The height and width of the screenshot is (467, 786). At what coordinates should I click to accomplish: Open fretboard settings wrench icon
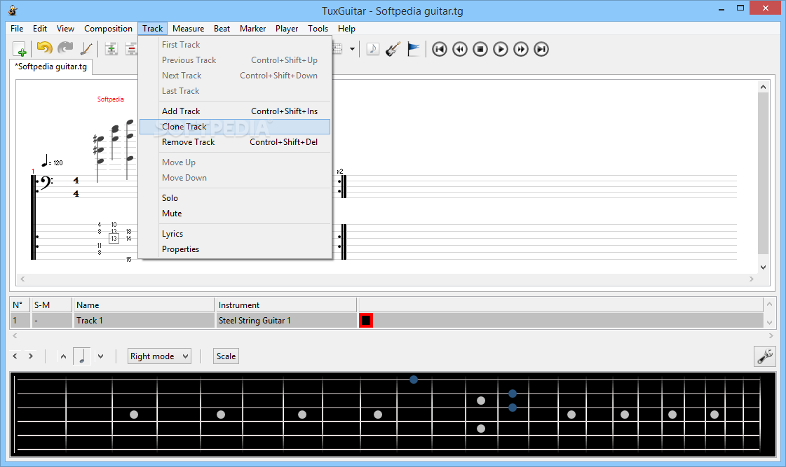[x=764, y=356]
